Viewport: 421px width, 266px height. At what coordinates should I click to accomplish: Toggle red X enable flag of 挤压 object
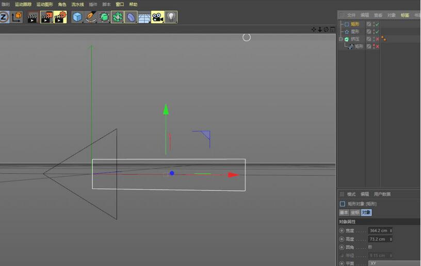click(x=377, y=39)
